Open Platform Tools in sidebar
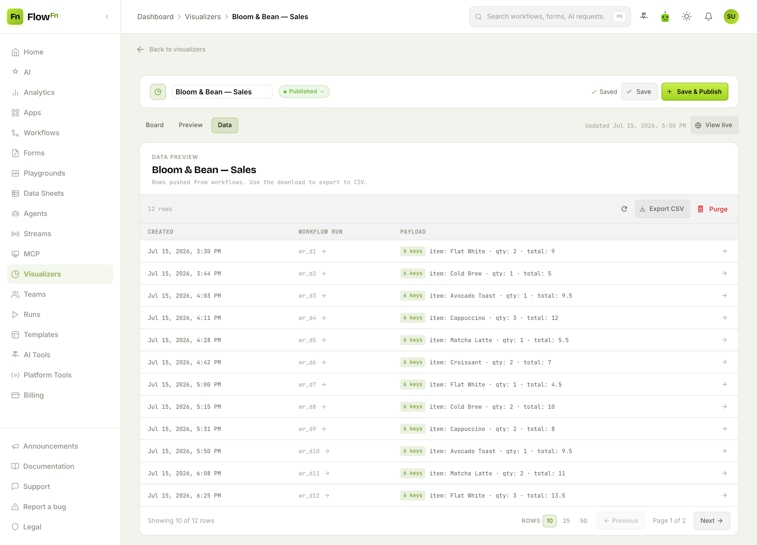757x545 pixels. (x=60, y=375)
